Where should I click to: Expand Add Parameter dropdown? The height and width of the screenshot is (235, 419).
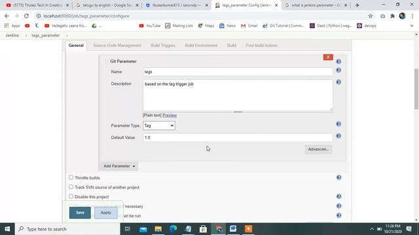coord(119,166)
